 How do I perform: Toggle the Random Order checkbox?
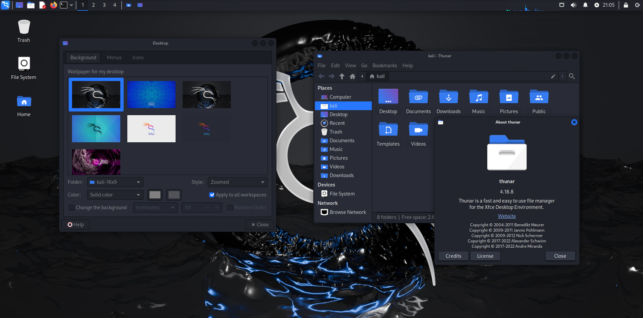[x=230, y=207]
